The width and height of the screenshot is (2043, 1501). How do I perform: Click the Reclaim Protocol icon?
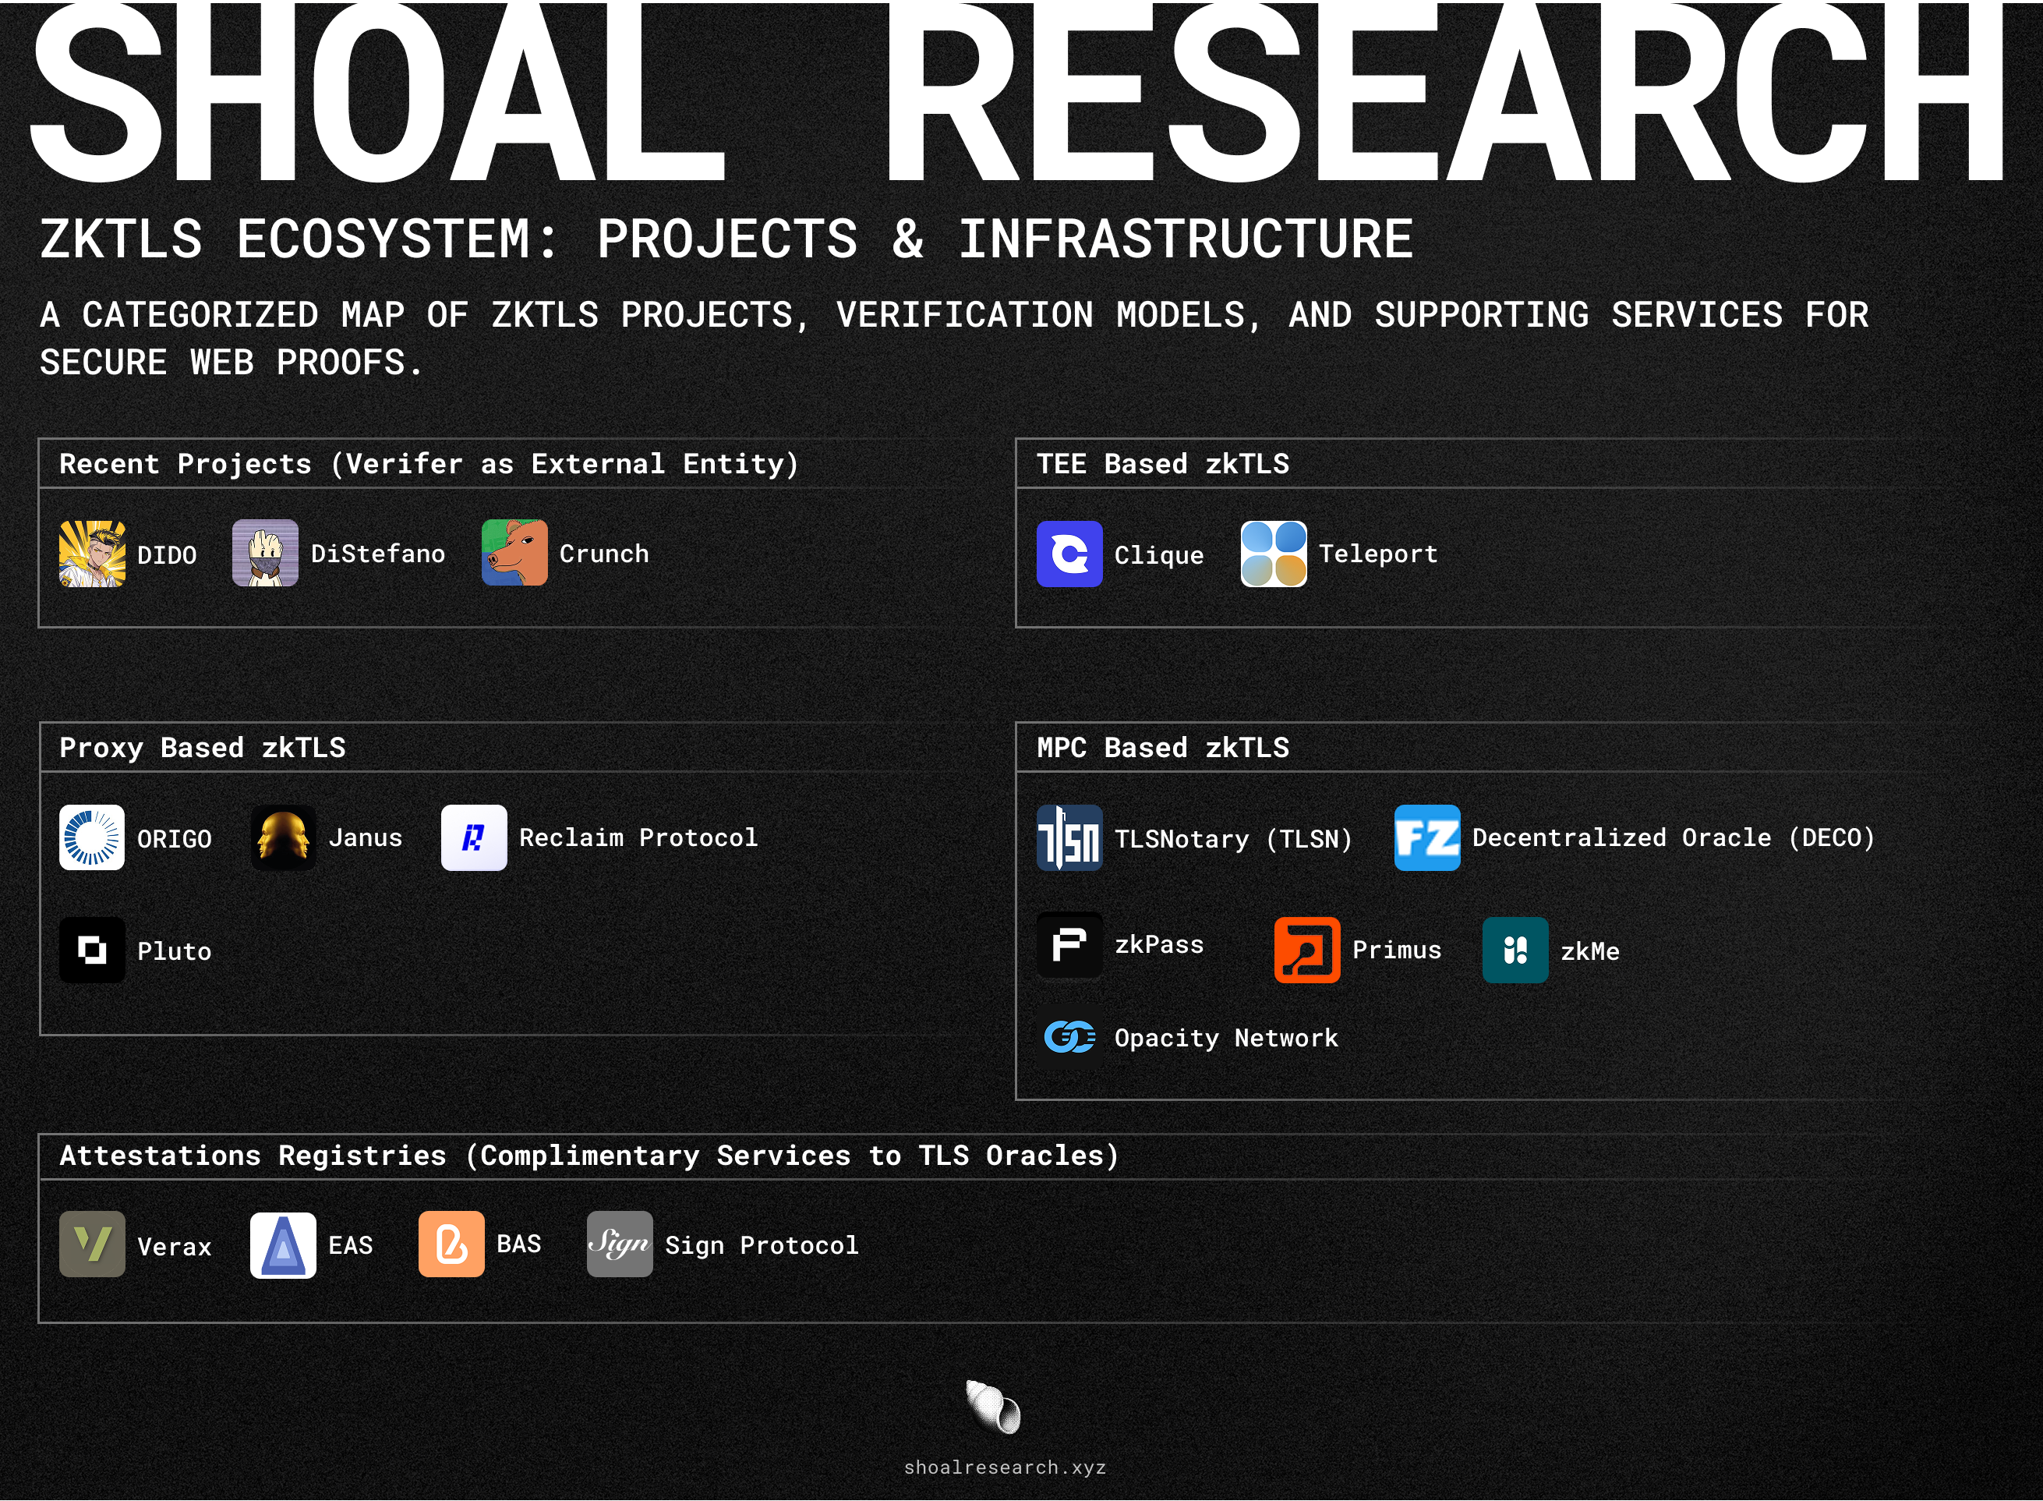tap(474, 837)
